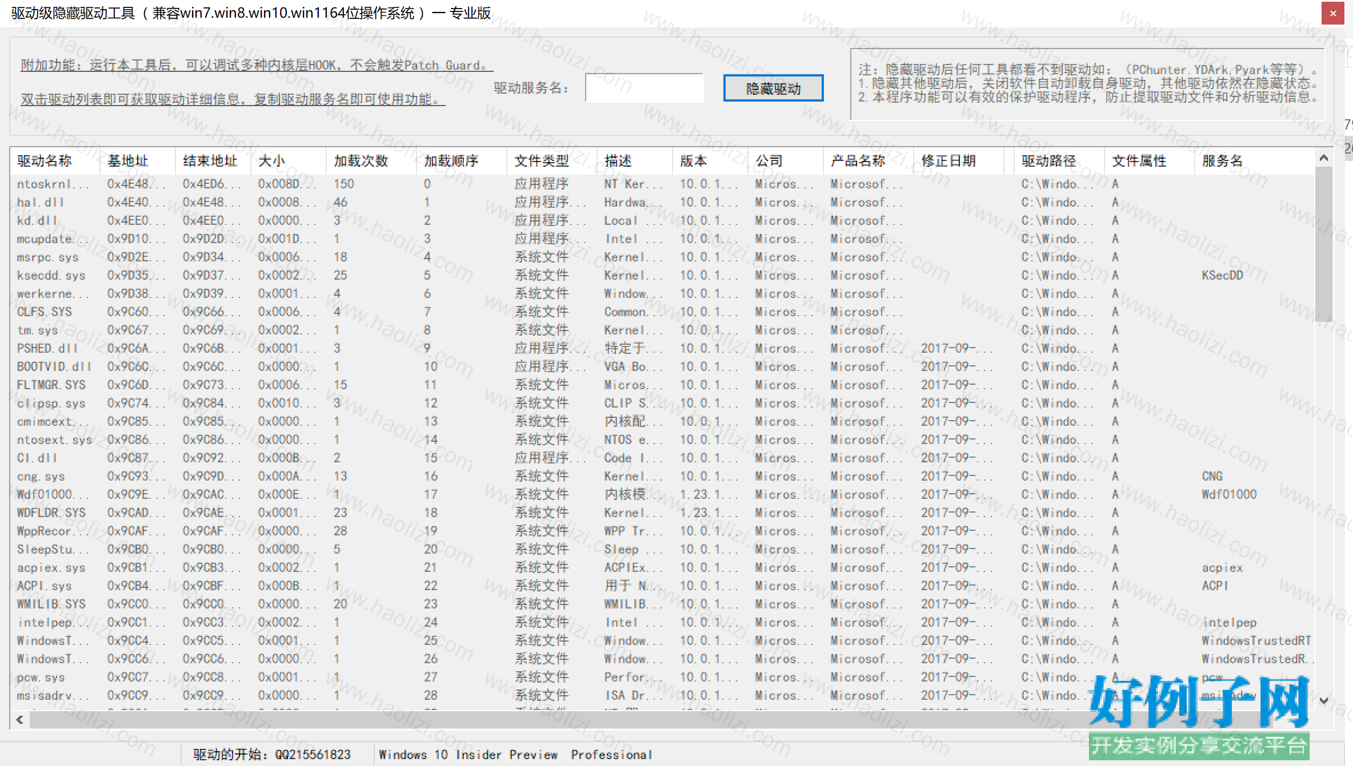Select the clipsp.sys driver row
This screenshot has width=1353, height=766.
click(663, 403)
